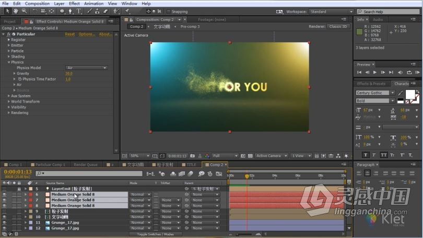Toggle the Particular fx effect switch
423x238 pixels.
click(9, 35)
